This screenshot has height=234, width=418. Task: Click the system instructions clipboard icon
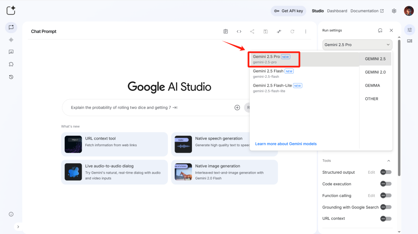(x=226, y=31)
